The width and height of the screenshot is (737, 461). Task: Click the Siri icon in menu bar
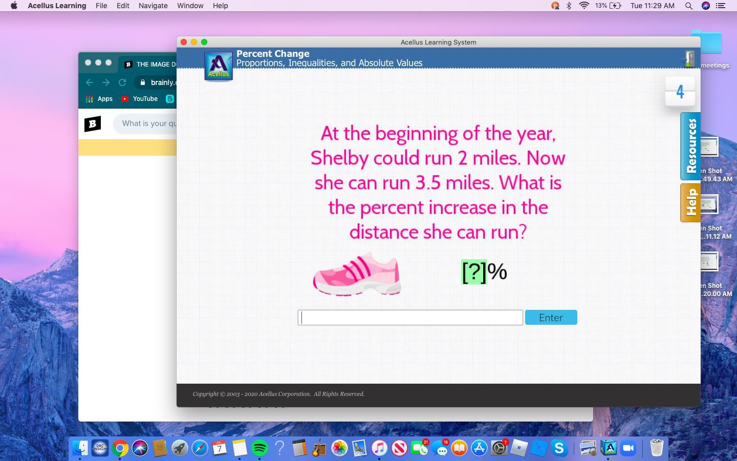pyautogui.click(x=706, y=6)
